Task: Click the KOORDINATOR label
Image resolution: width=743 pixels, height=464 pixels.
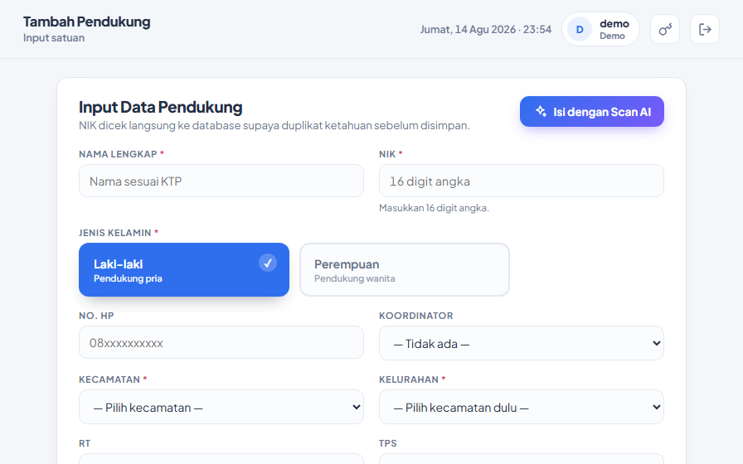Action: pyautogui.click(x=416, y=316)
